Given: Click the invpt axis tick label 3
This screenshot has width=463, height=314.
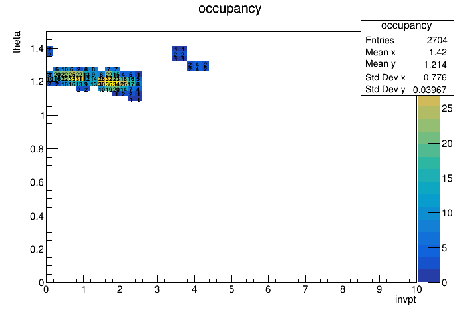Looking at the screenshot, I should coord(157,289).
